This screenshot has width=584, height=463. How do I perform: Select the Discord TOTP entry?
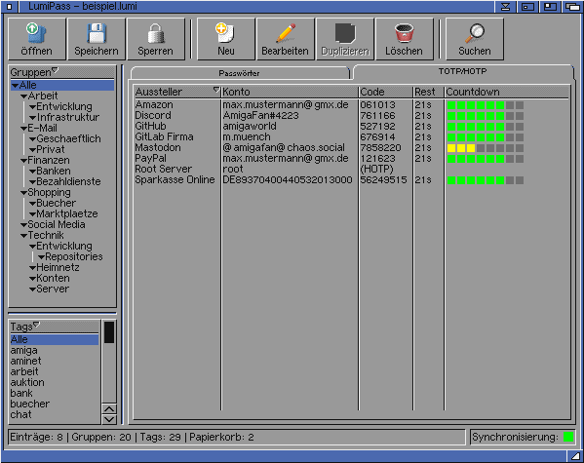(x=352, y=115)
